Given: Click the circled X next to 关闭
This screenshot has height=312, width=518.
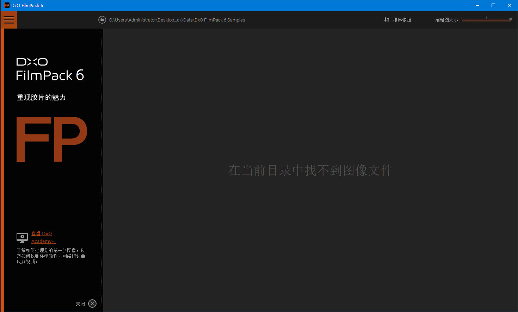Looking at the screenshot, I should (92, 304).
